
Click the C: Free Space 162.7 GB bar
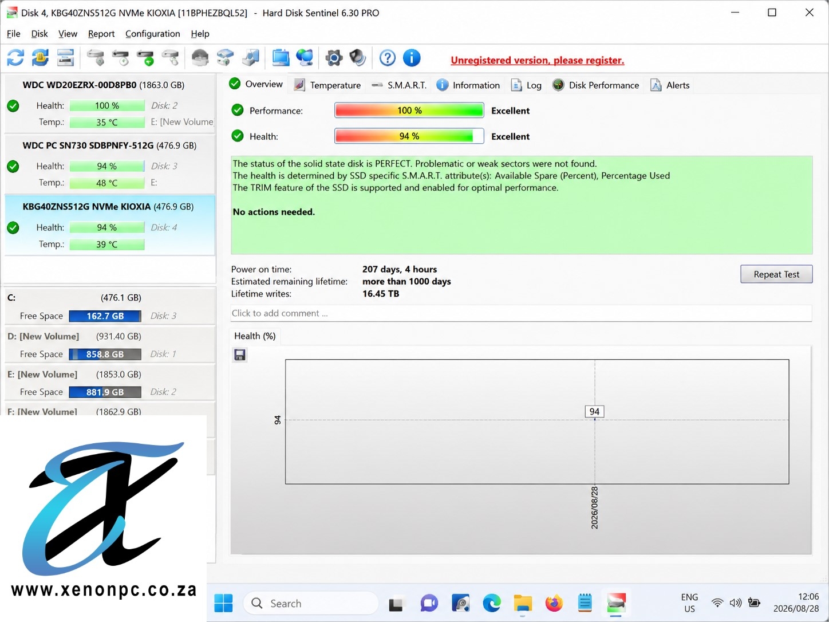click(105, 316)
